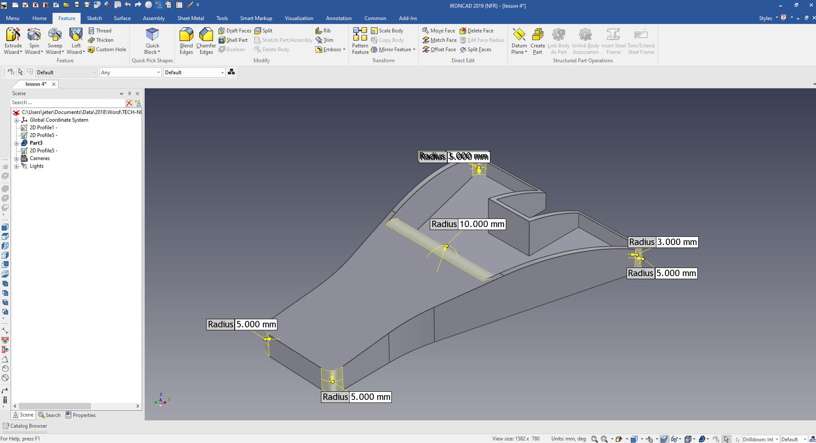
Task: Expand the Part3 tree node
Action: pos(17,143)
